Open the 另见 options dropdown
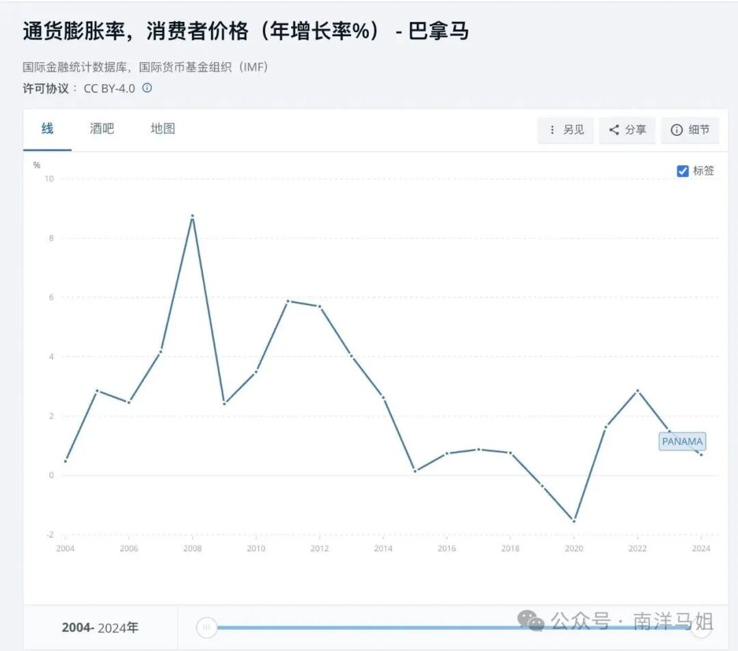Image resolution: width=738 pixels, height=651 pixels. 566,130
